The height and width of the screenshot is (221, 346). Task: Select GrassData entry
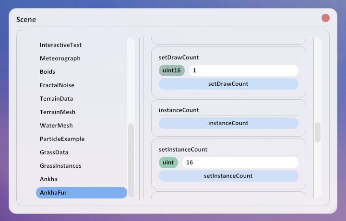(x=54, y=152)
